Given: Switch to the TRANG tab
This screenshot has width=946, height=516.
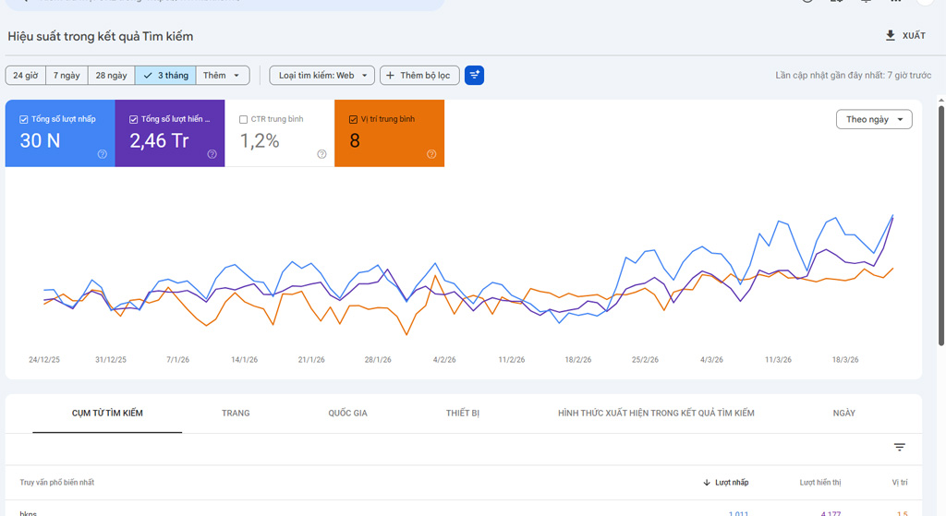Looking at the screenshot, I should pos(236,413).
